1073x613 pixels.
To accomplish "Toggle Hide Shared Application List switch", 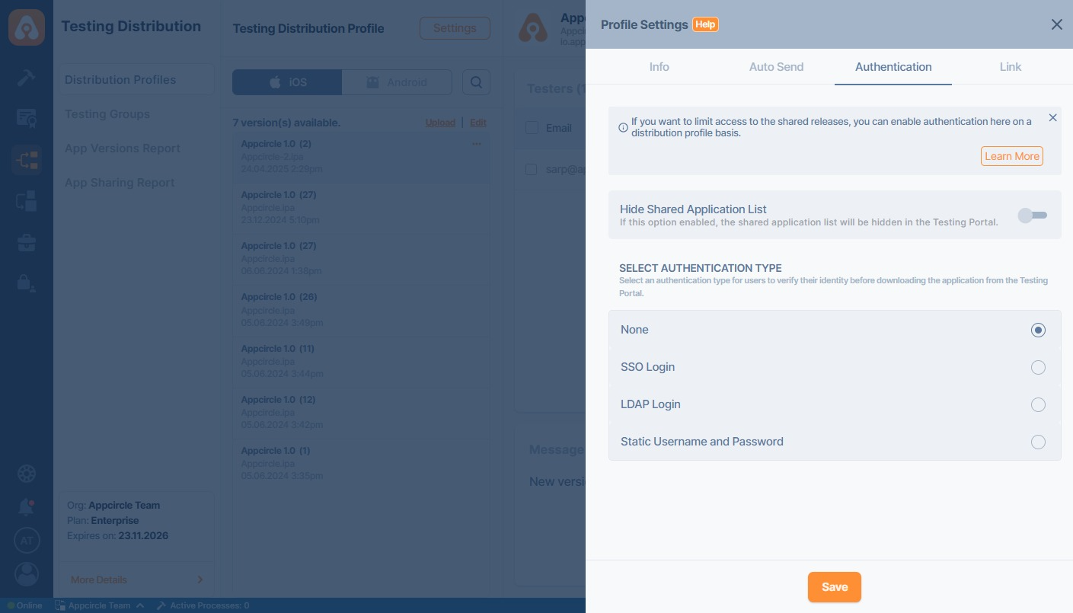I will tap(1033, 216).
